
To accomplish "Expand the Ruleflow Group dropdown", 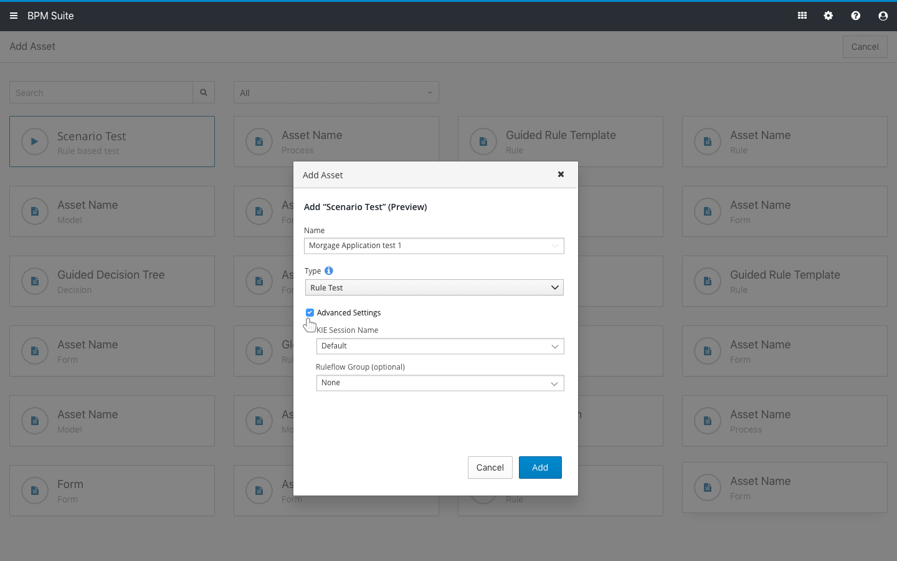I will coord(440,383).
